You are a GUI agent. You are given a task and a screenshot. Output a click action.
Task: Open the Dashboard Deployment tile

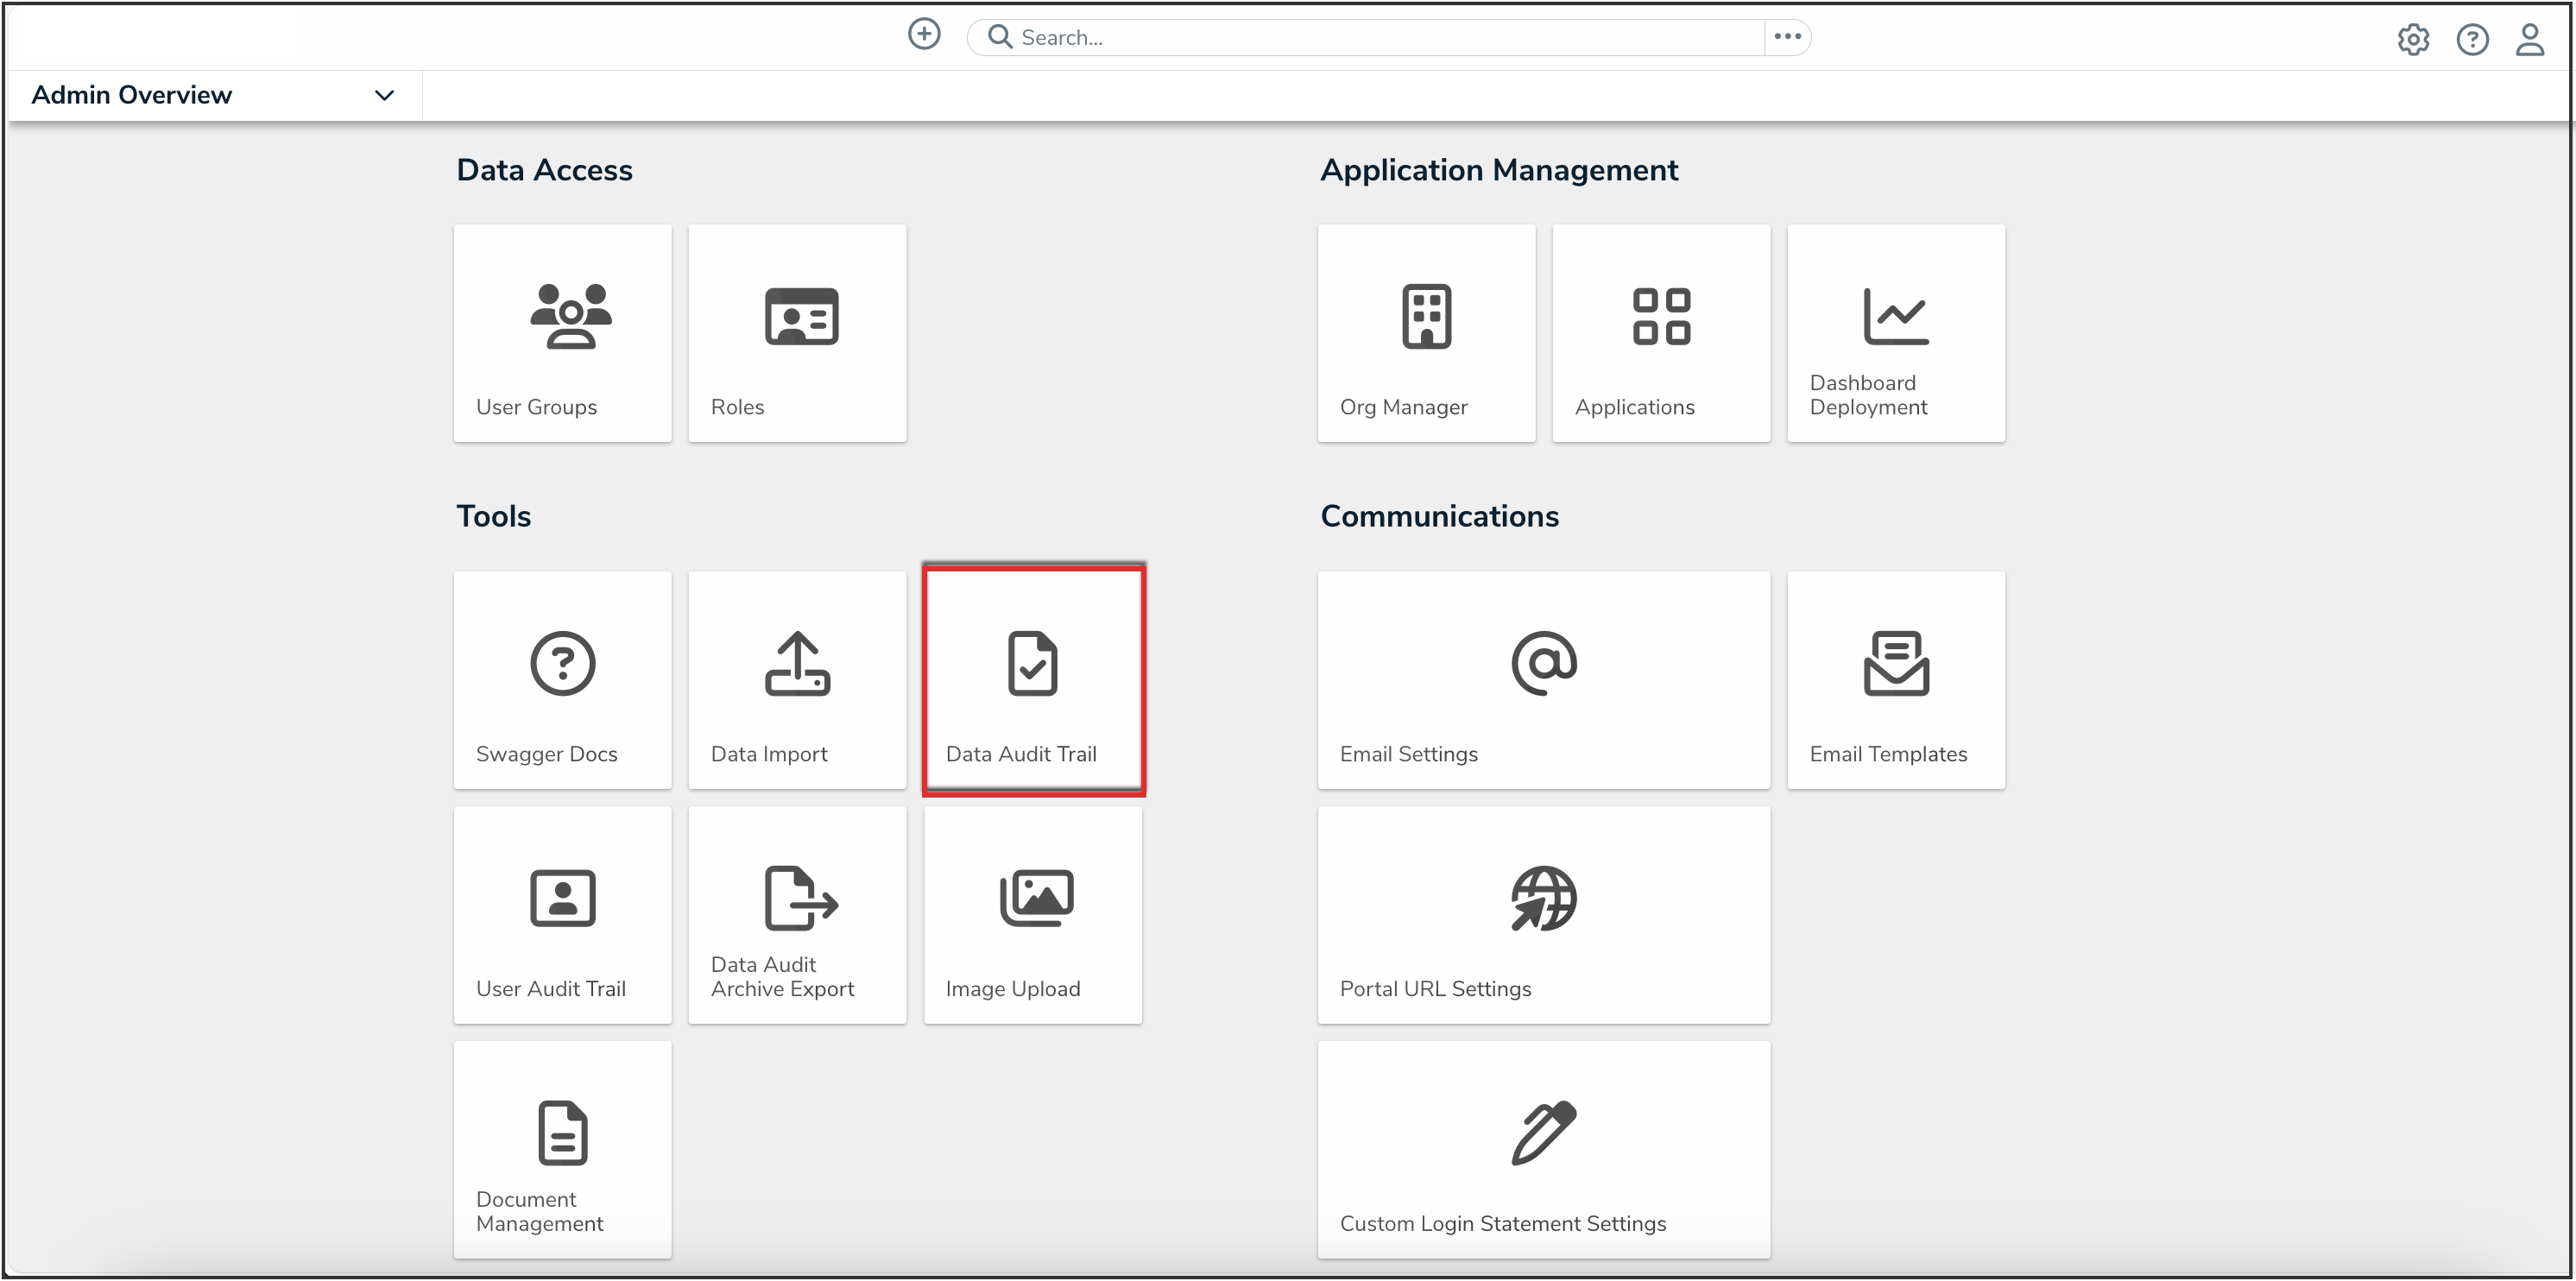point(1895,333)
